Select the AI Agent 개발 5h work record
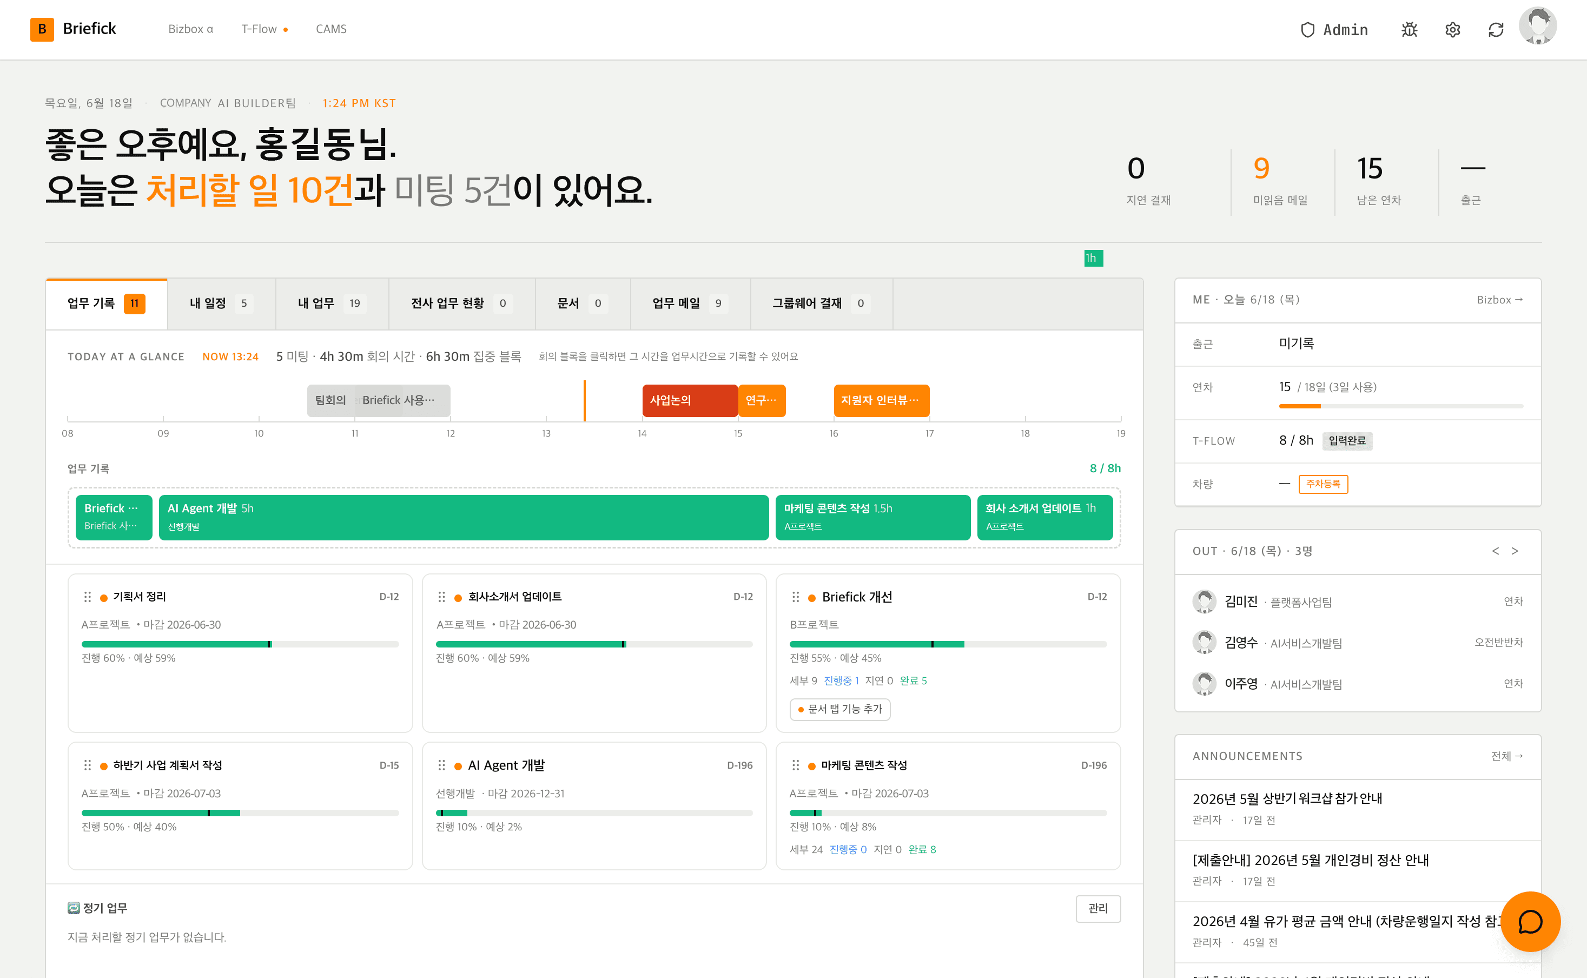Screen dimensions: 1587x978 [x=464, y=518]
